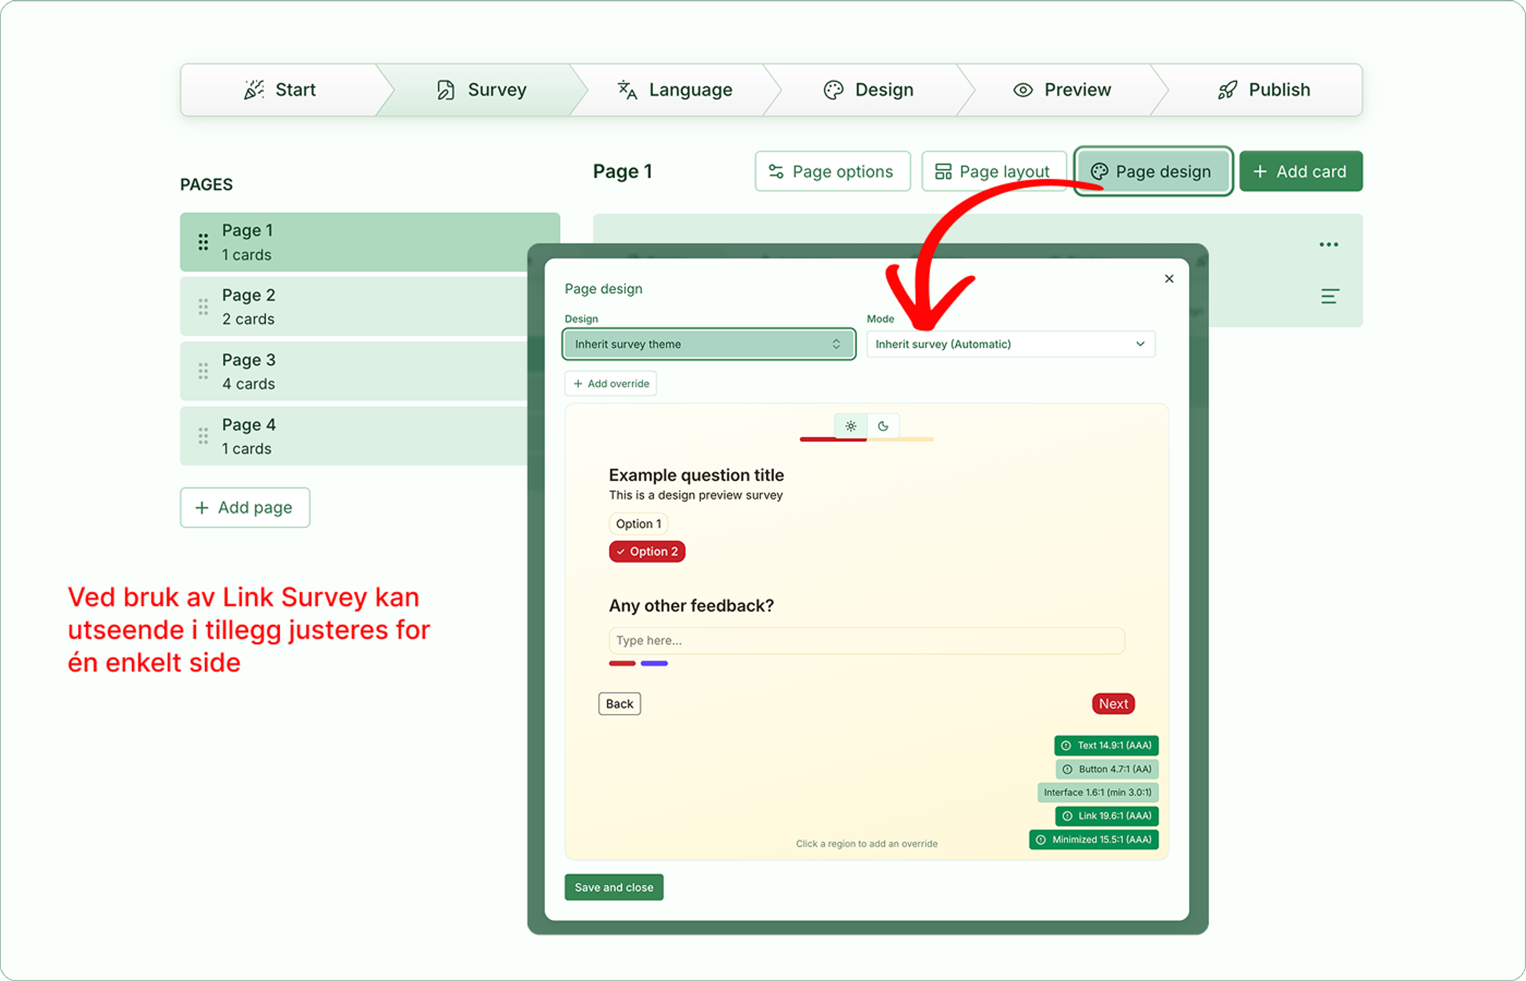Go to the Start step
The image size is (1526, 981).
click(280, 90)
